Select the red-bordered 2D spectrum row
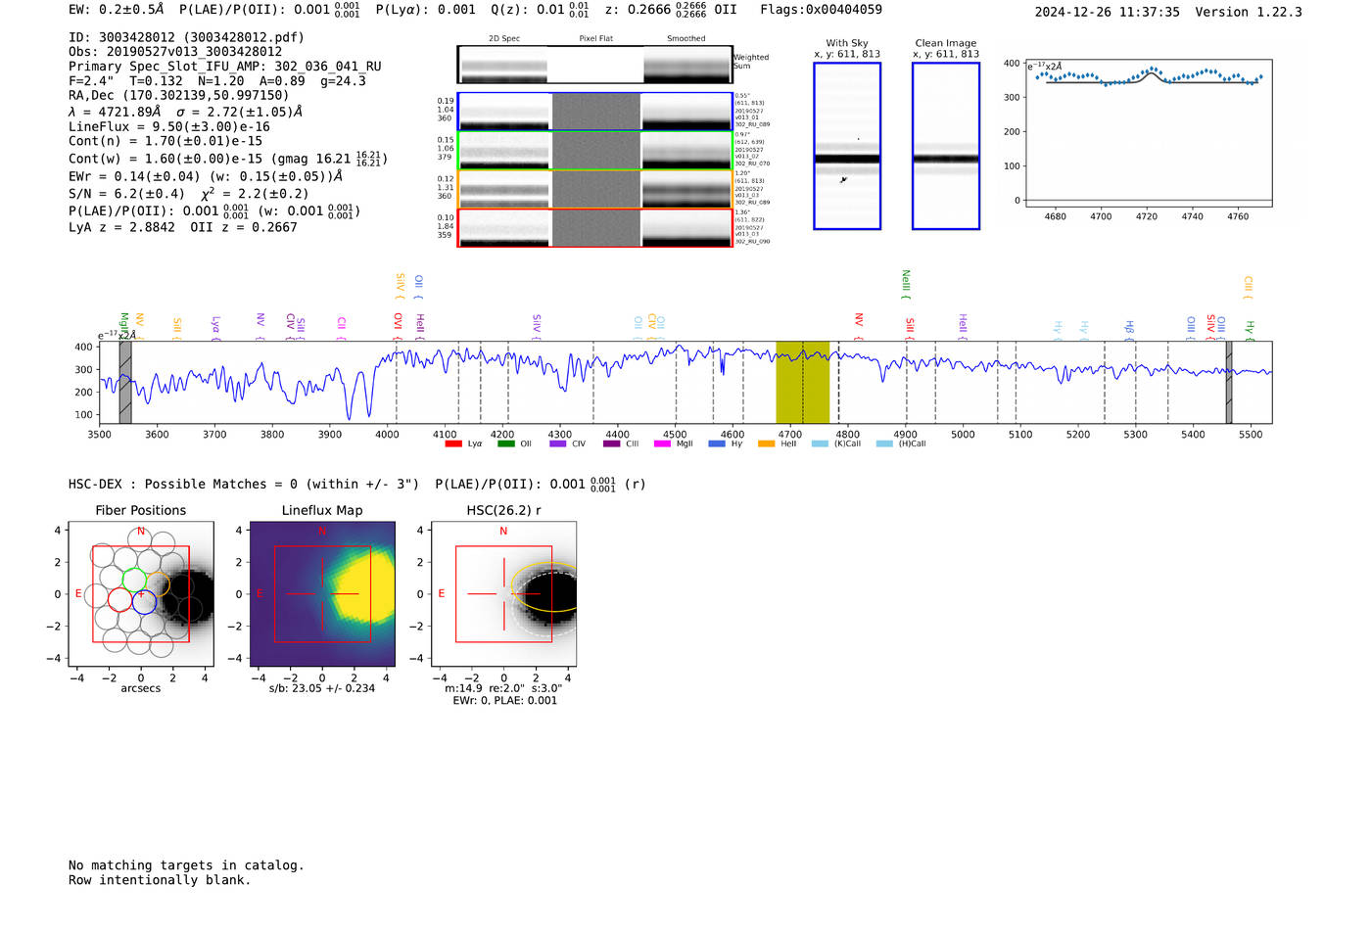 [x=595, y=228]
